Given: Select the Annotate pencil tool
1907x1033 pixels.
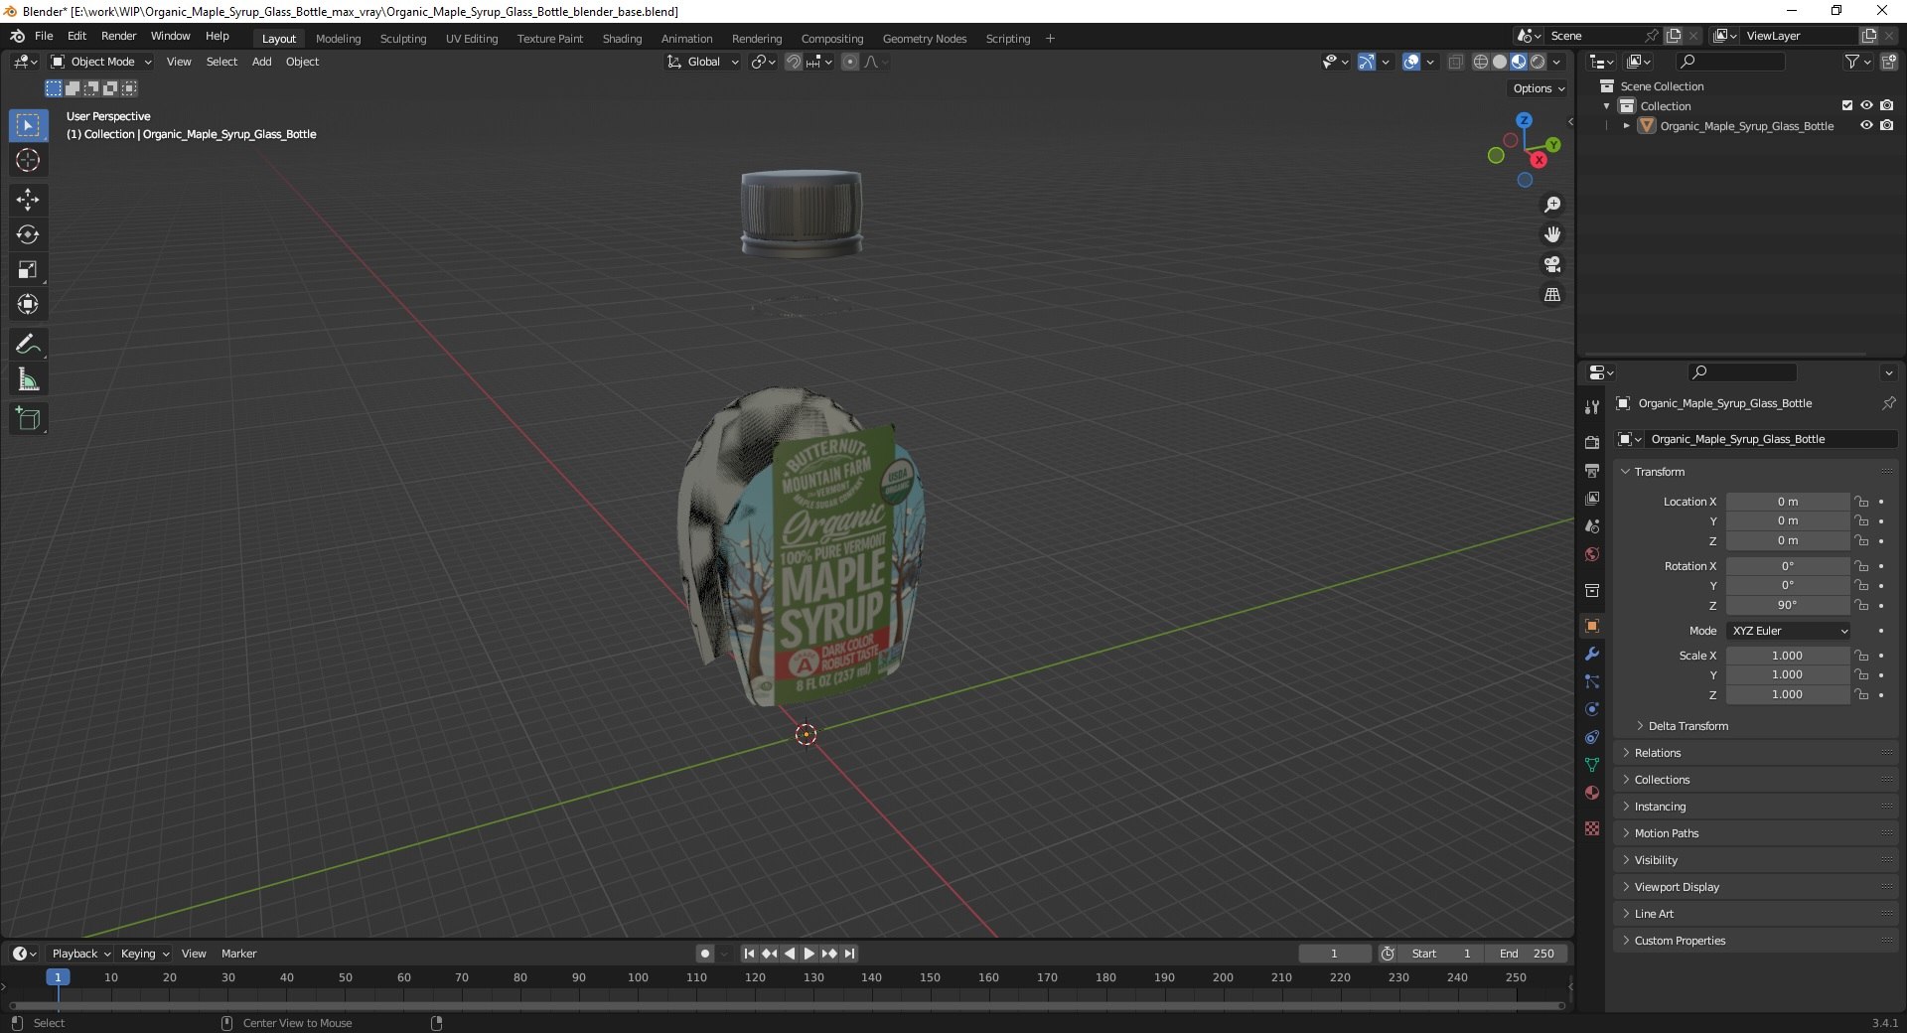Looking at the screenshot, I should point(28,345).
